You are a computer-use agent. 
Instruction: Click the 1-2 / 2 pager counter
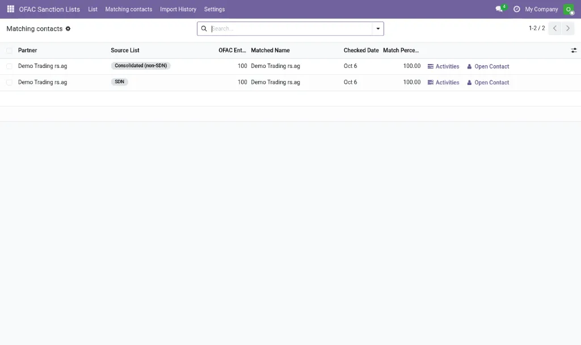(537, 28)
